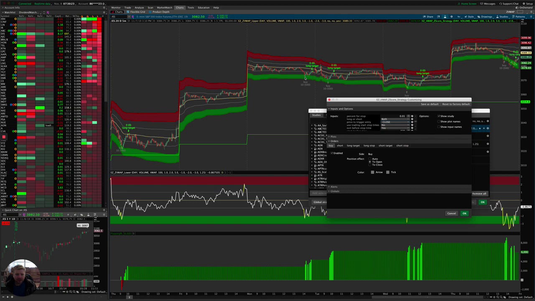Switch to the short target tab
Viewport: 535px width, 301px height.
tap(385, 145)
